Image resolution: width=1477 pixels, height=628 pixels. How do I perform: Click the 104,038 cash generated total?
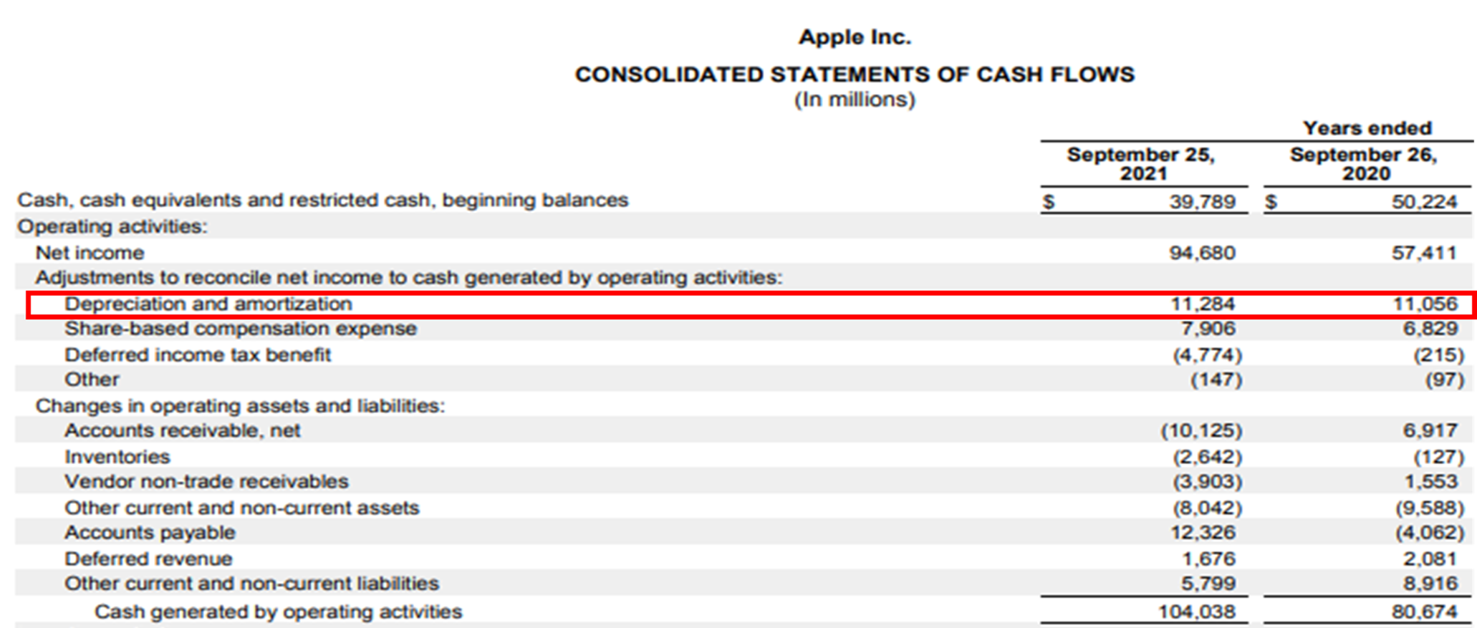(1197, 612)
